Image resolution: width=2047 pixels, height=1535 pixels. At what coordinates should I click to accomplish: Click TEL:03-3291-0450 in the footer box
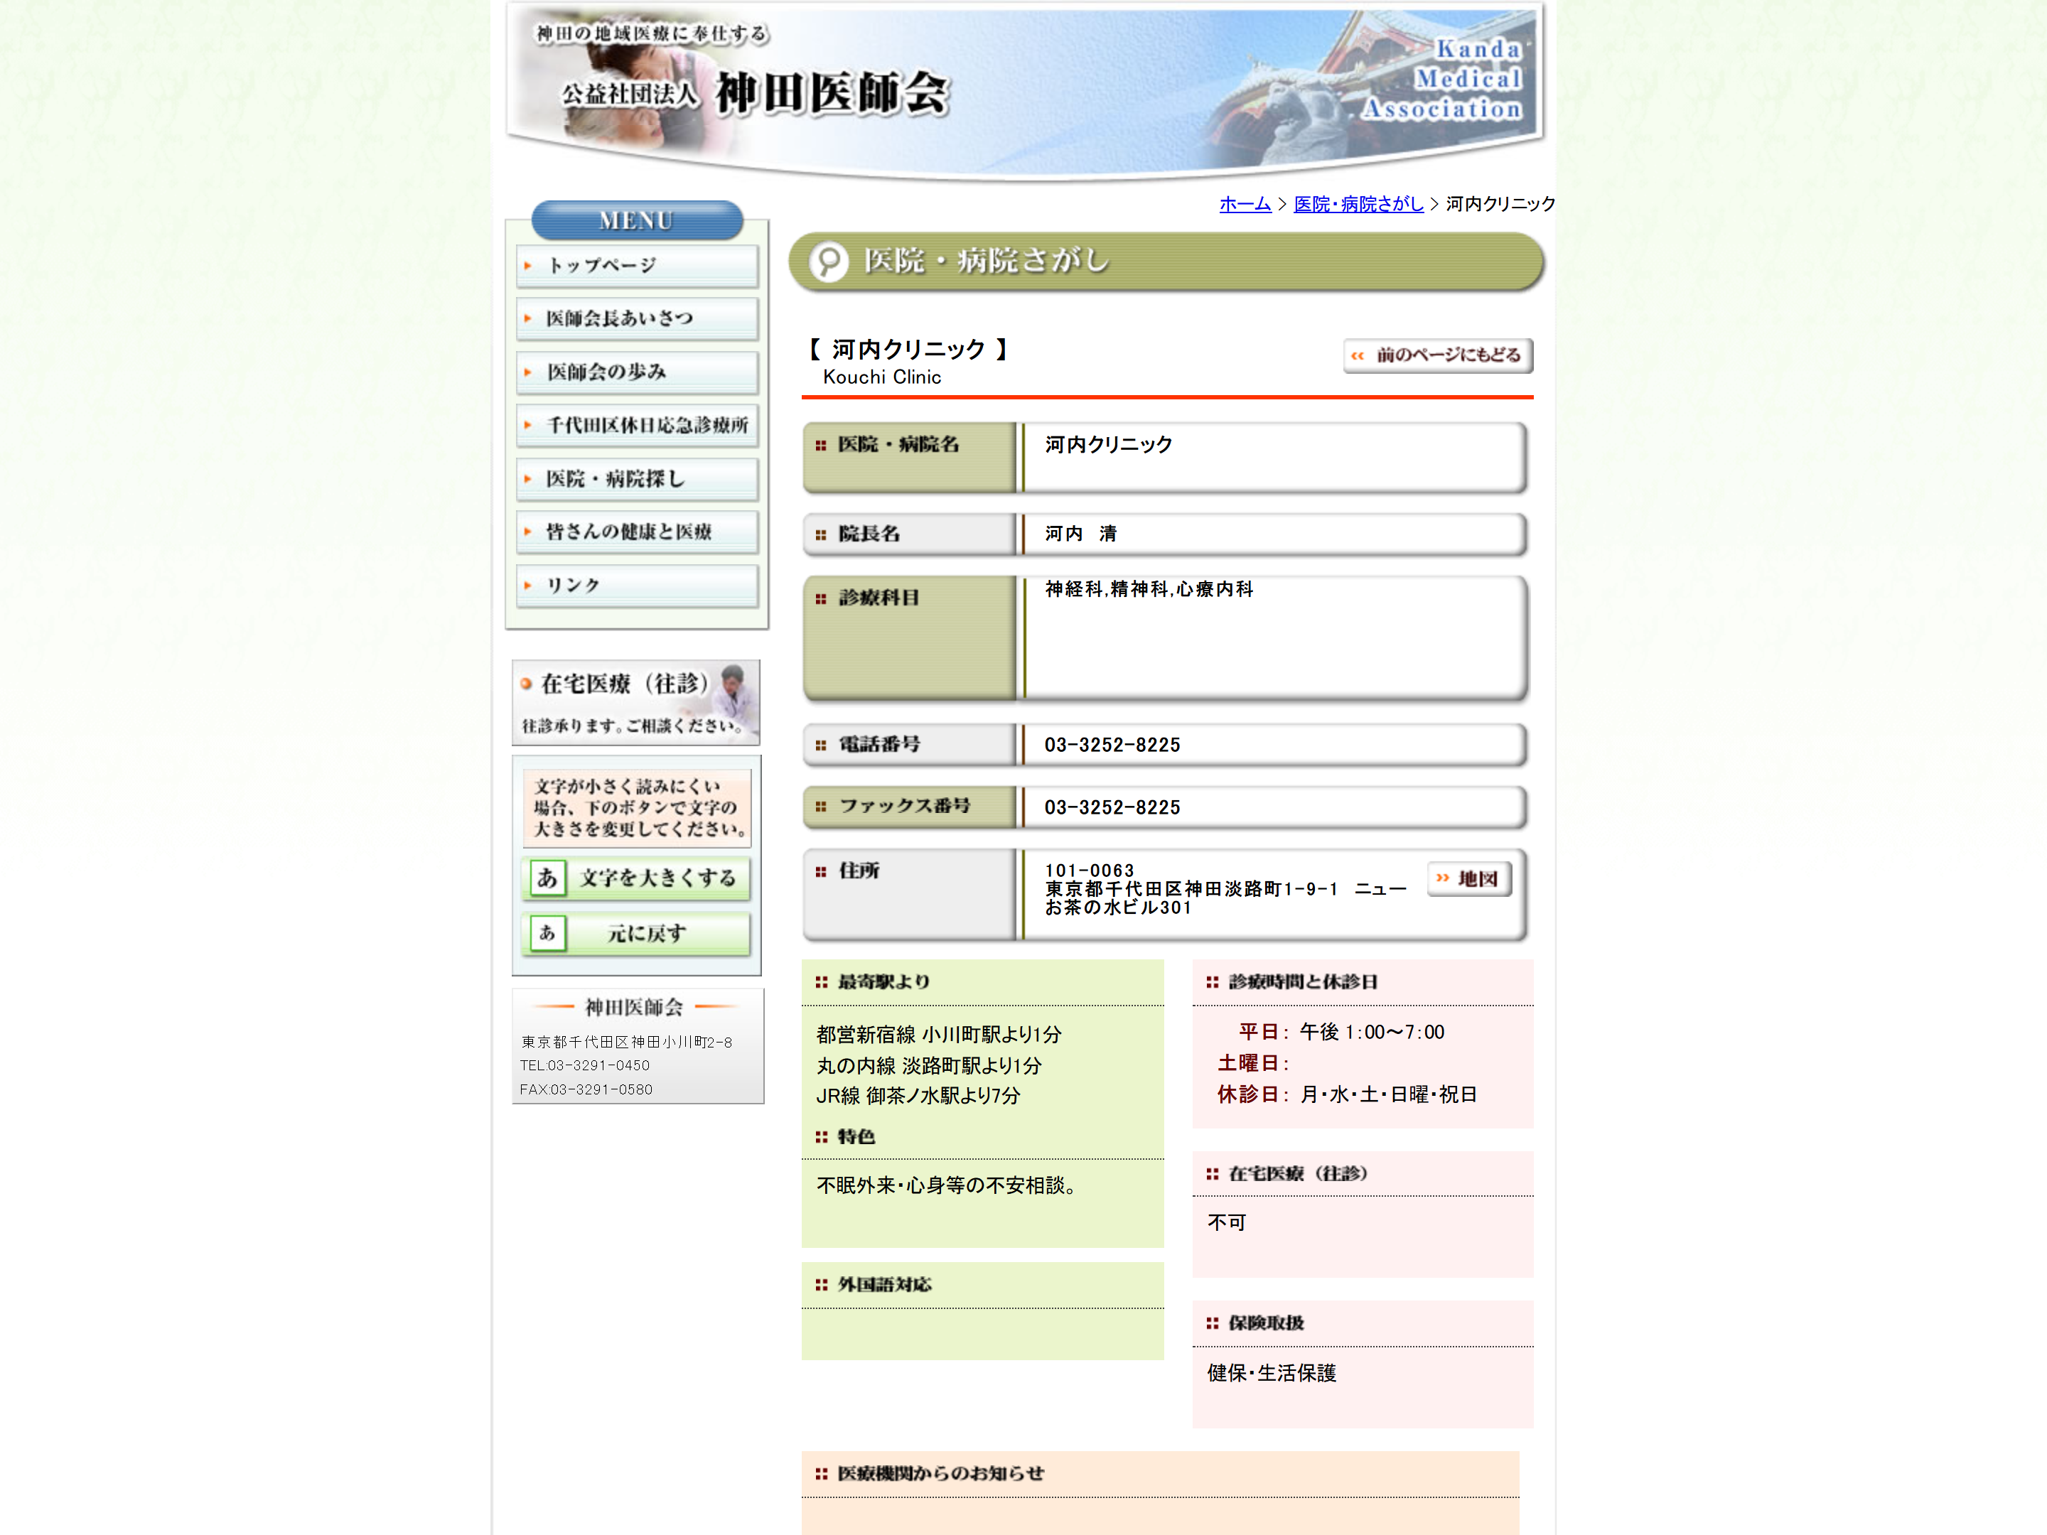(585, 1066)
